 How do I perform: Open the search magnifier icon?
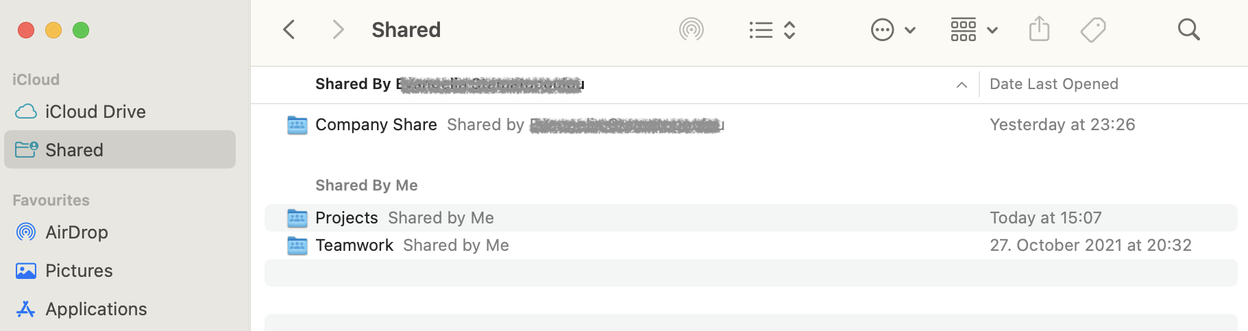click(1188, 29)
